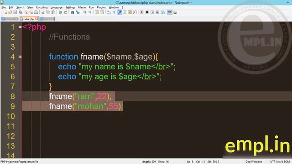
Task: Toggle Show All Characters pilcrow icon
Action: coord(114,12)
